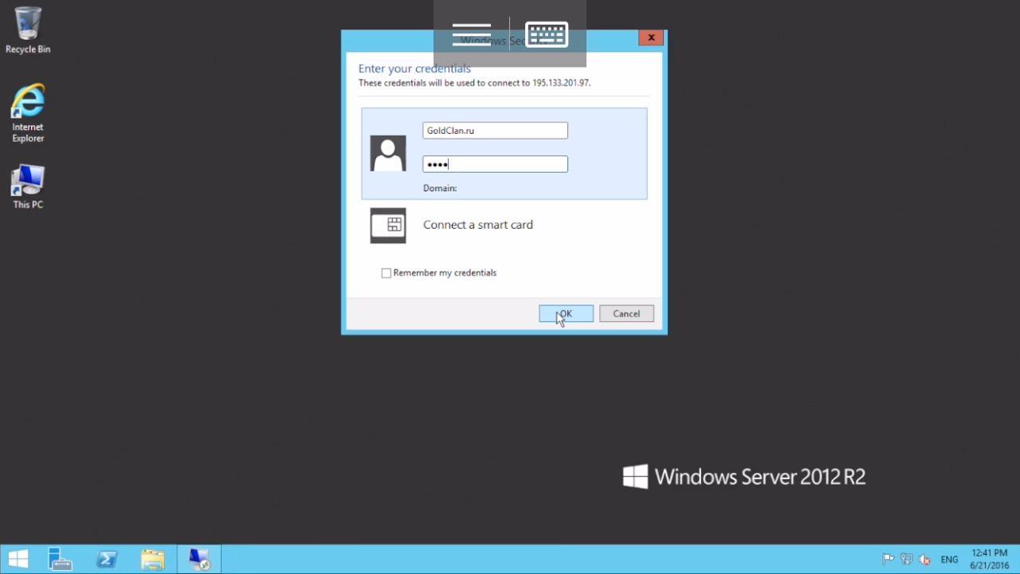Open the hamburger menu overlay icon

click(471, 34)
